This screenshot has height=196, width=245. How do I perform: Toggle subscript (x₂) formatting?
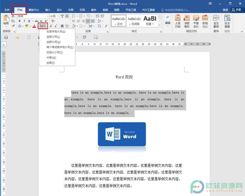point(41,21)
